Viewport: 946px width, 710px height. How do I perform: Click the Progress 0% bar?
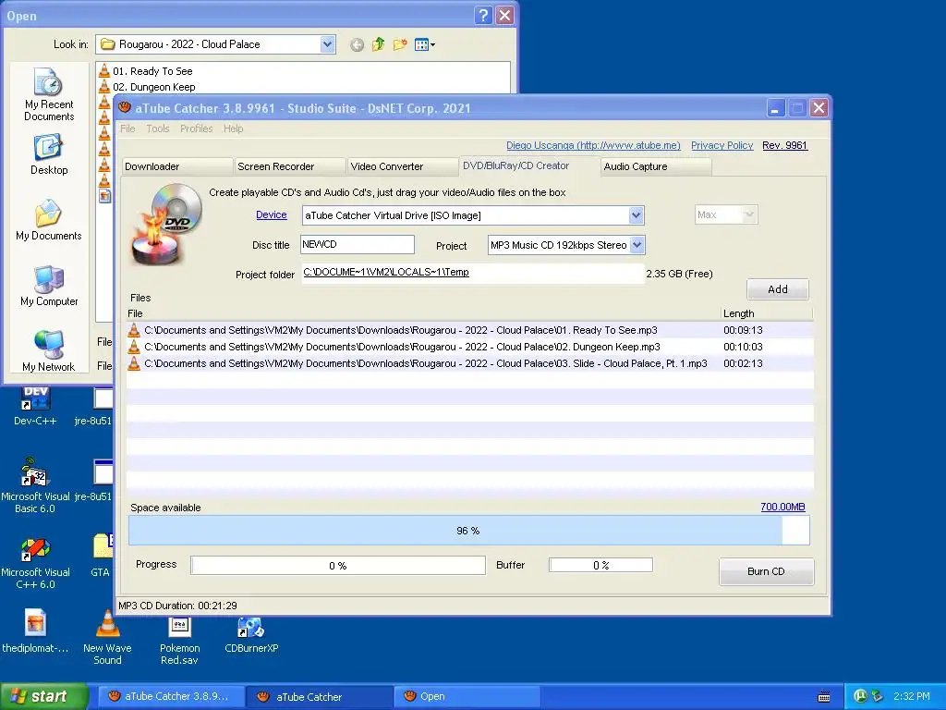tap(338, 566)
